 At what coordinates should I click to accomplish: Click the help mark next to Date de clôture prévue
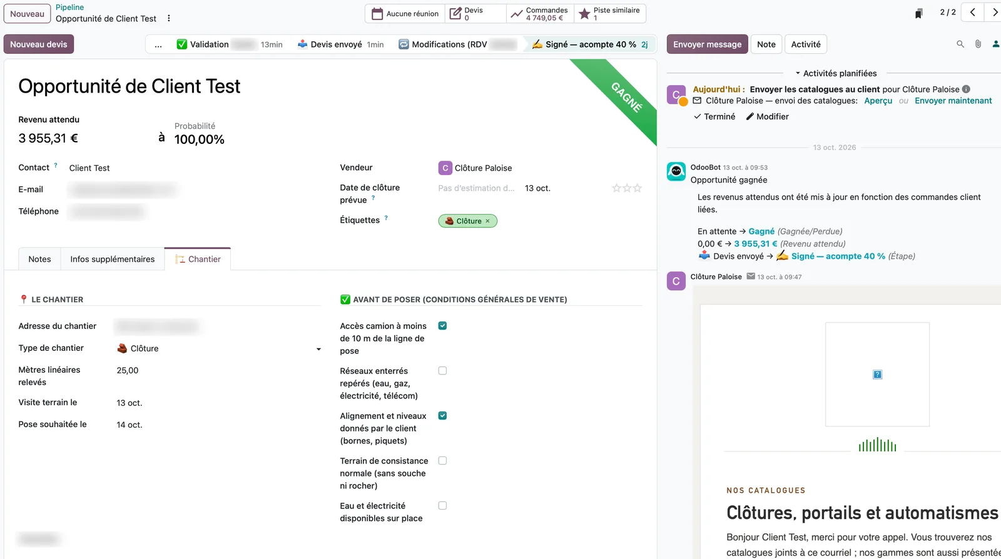tap(373, 198)
